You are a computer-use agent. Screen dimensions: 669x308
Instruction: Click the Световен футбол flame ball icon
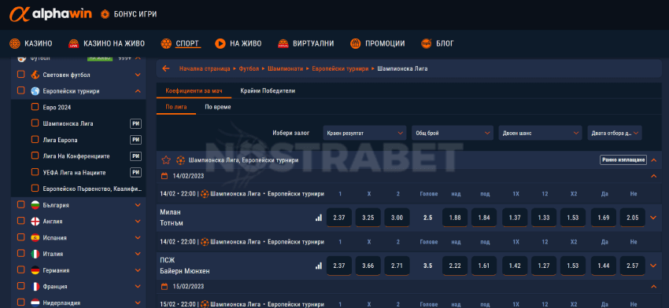[x=35, y=75]
